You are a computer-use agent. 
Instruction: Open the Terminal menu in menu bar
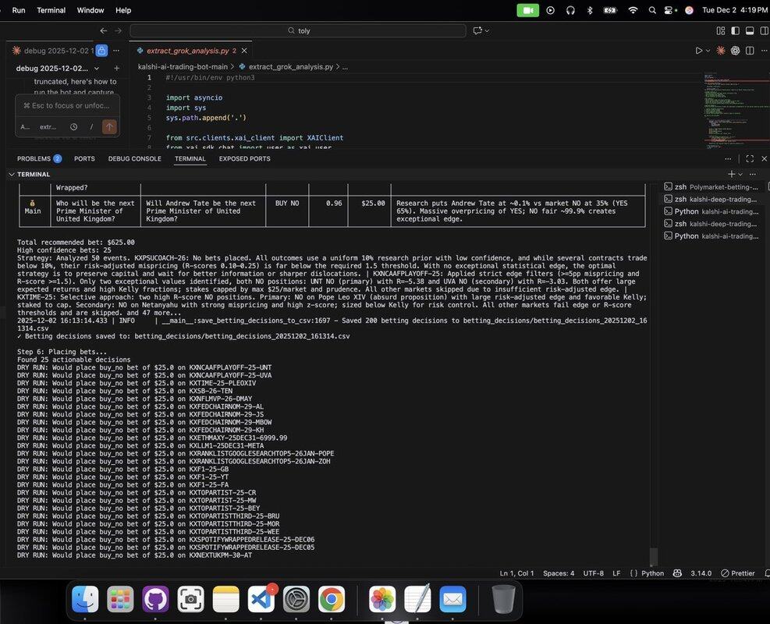pyautogui.click(x=51, y=10)
